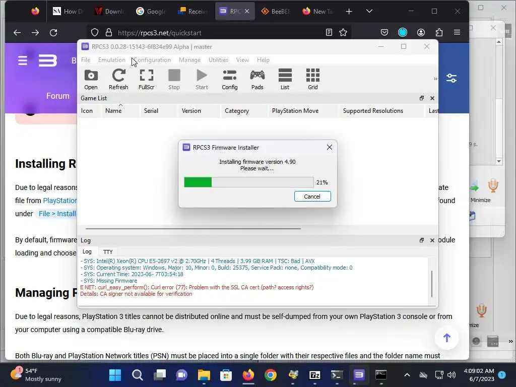Viewport: 516px width, 387px height.
Task: Open Windows taskbar Search
Action: 137,375
